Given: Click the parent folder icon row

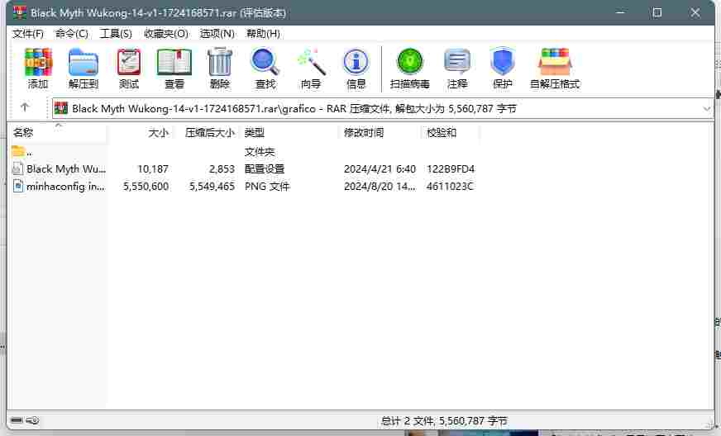Looking at the screenshot, I should 18,151.
